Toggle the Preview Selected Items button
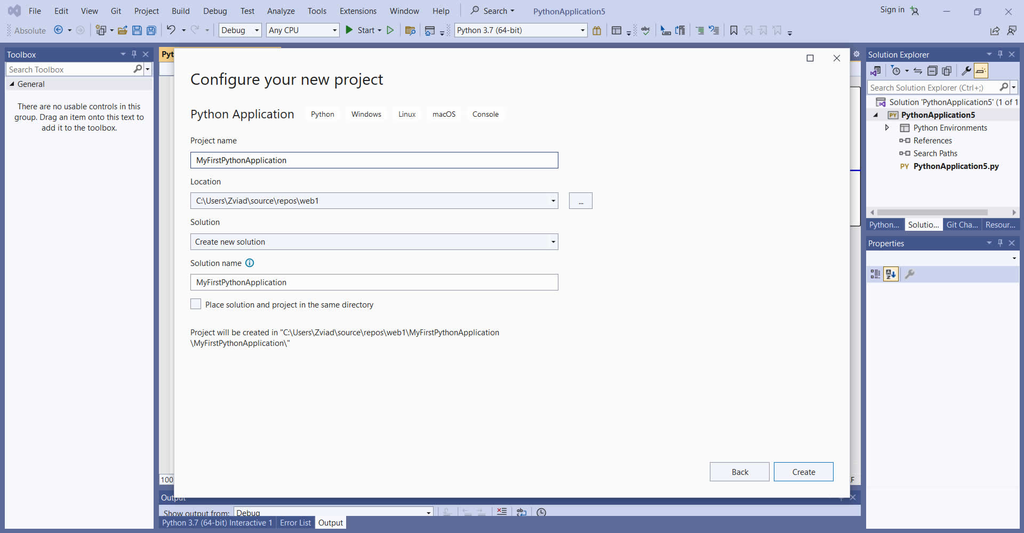This screenshot has width=1024, height=533. point(981,71)
